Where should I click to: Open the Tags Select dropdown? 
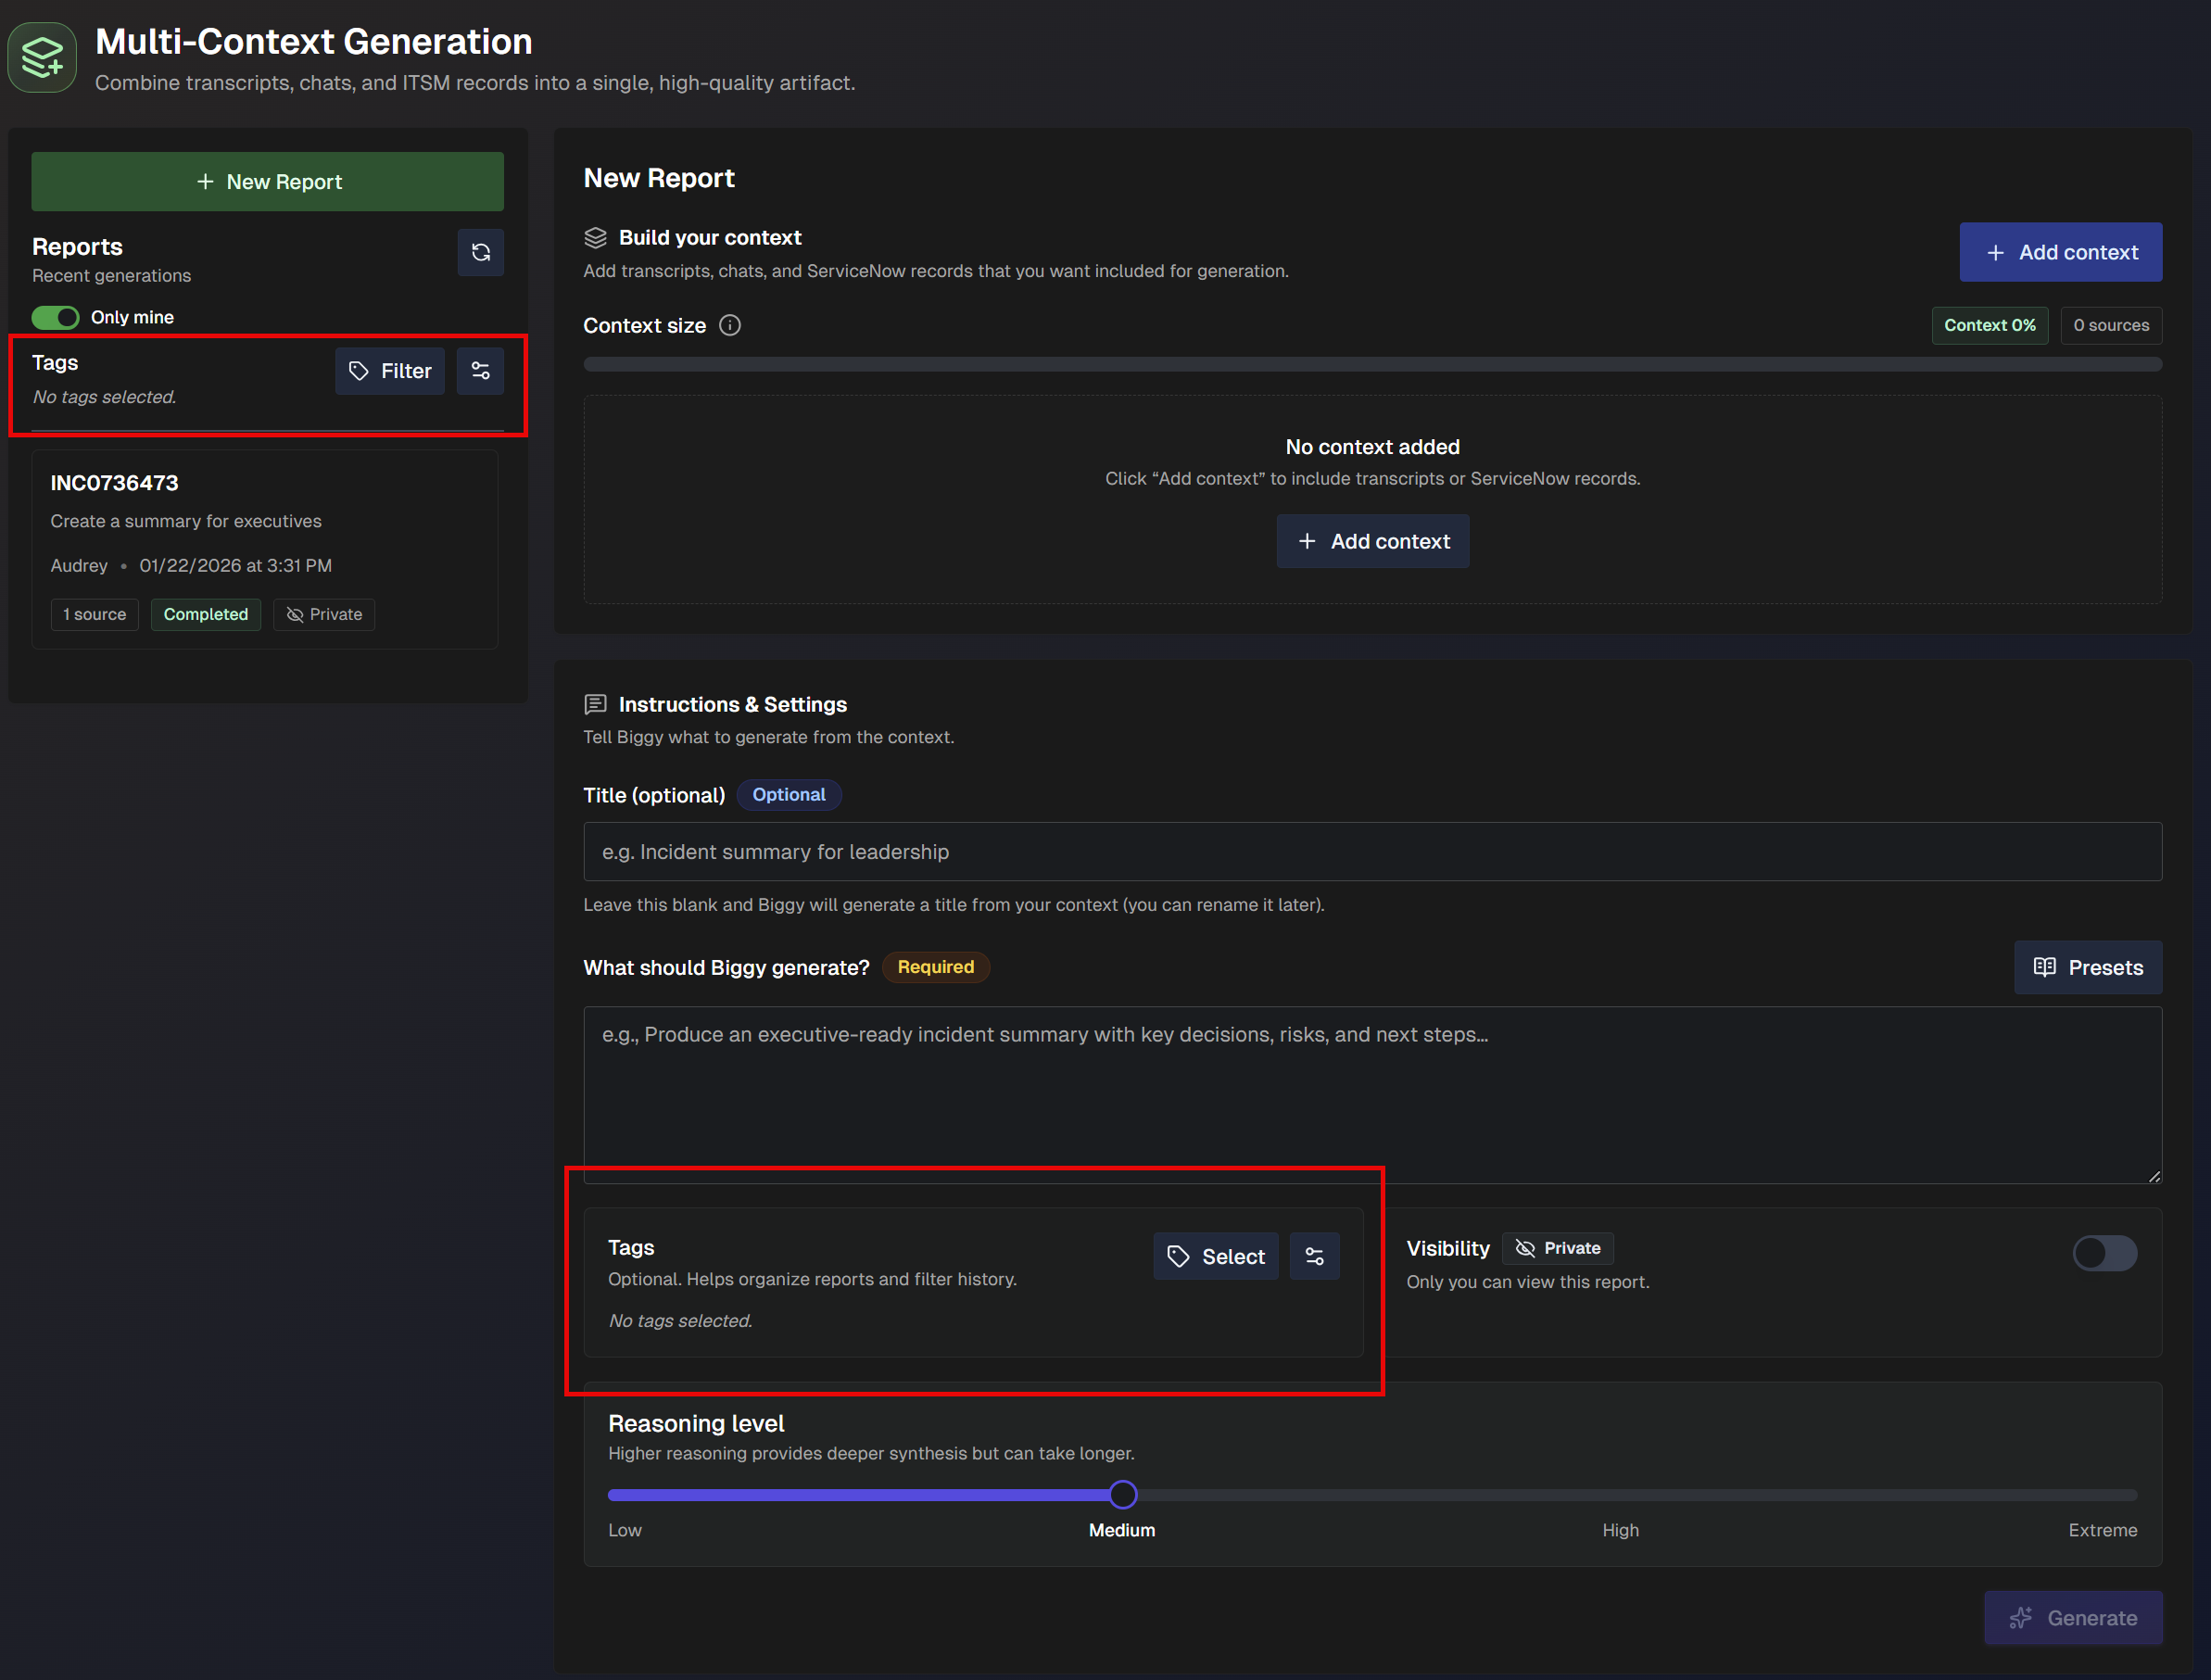click(x=1215, y=1256)
